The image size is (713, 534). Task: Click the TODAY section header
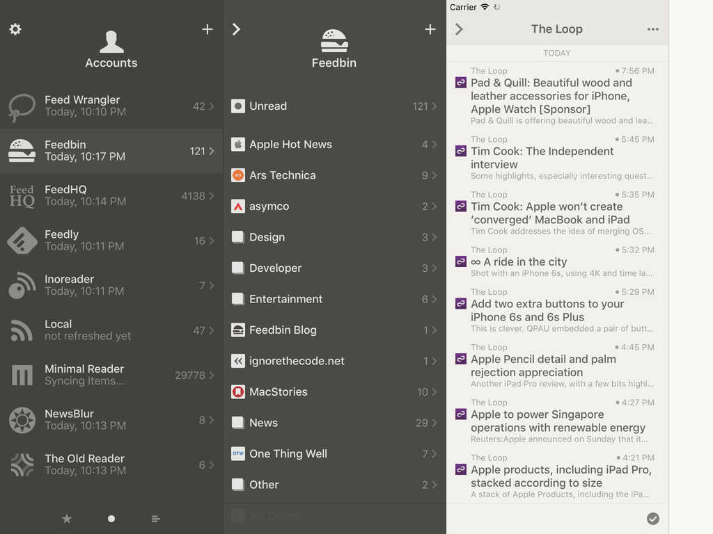click(x=557, y=53)
